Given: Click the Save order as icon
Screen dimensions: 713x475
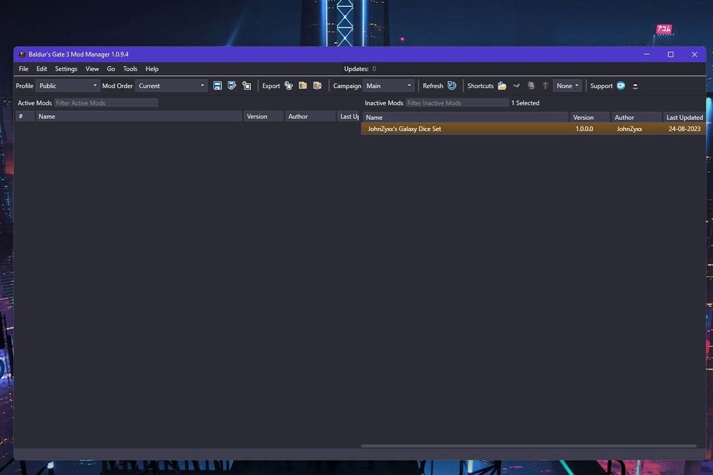Looking at the screenshot, I should [232, 85].
